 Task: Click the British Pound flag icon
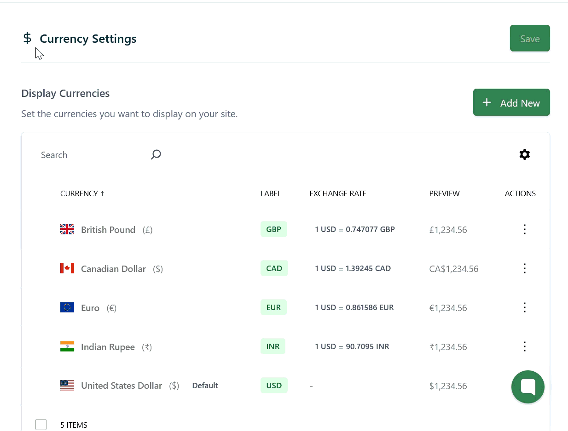pyautogui.click(x=67, y=229)
